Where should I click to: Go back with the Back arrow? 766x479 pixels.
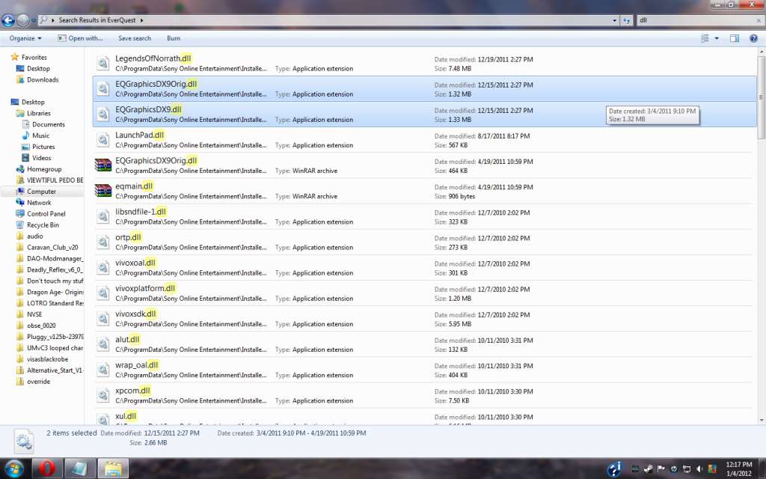click(8, 20)
